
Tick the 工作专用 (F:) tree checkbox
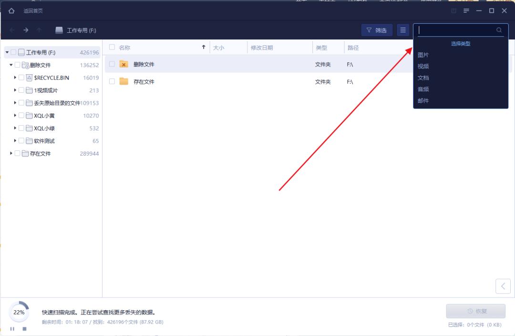13,52
